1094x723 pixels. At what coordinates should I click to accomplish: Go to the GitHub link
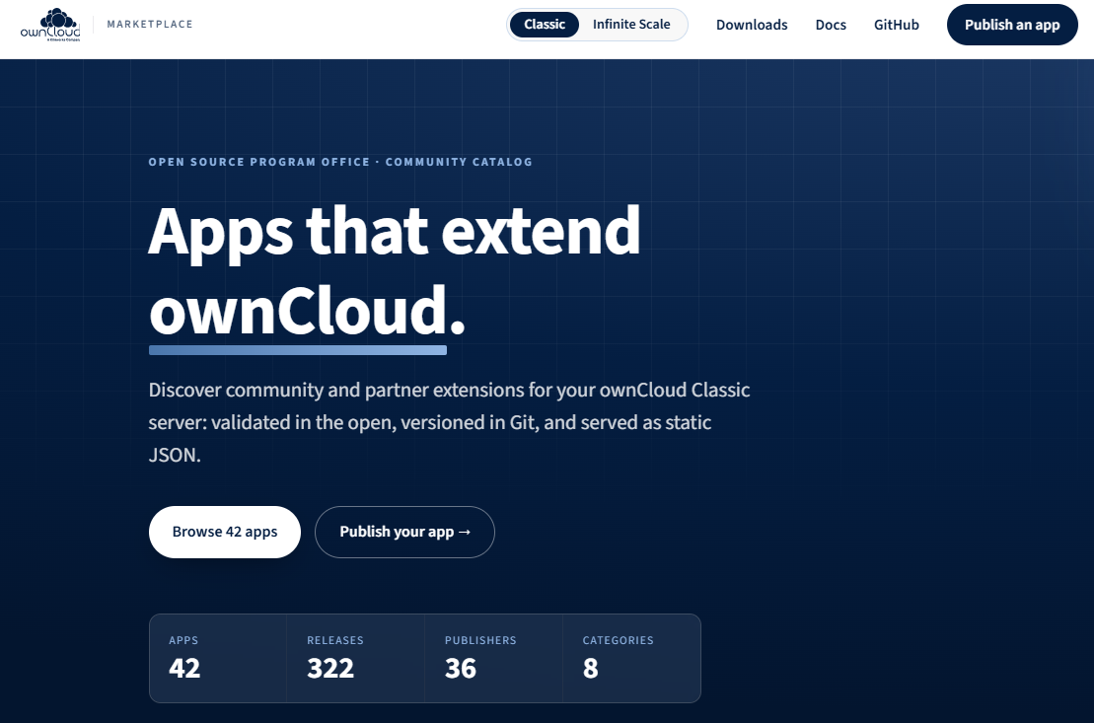pos(897,25)
